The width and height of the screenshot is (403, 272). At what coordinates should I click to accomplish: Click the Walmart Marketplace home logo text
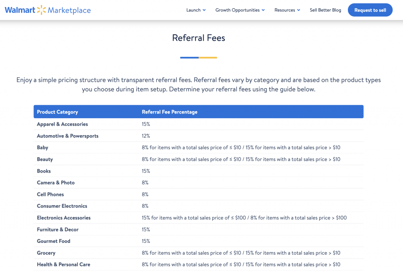pyautogui.click(x=69, y=10)
